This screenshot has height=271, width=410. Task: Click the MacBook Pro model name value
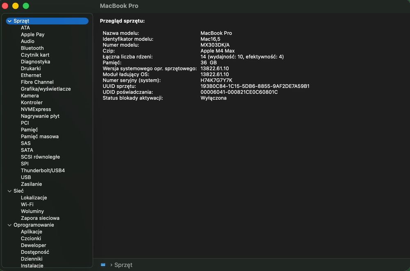(216, 33)
